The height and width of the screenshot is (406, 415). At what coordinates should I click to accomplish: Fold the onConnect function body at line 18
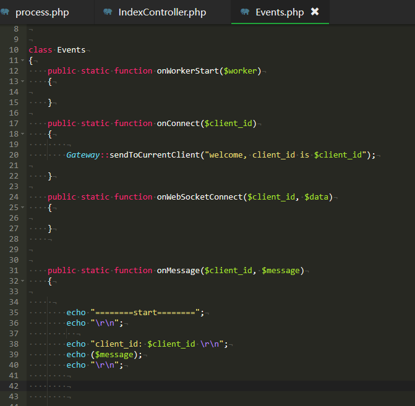pyautogui.click(x=23, y=134)
